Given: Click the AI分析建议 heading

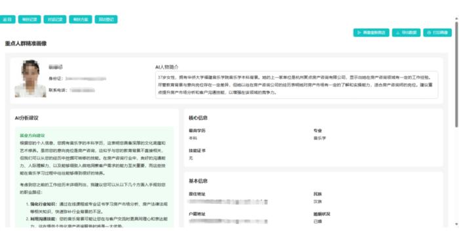Looking at the screenshot, I should [27, 118].
